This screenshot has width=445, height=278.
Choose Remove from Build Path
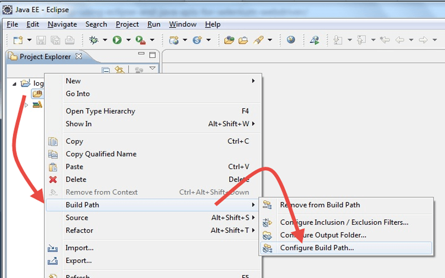(346, 205)
